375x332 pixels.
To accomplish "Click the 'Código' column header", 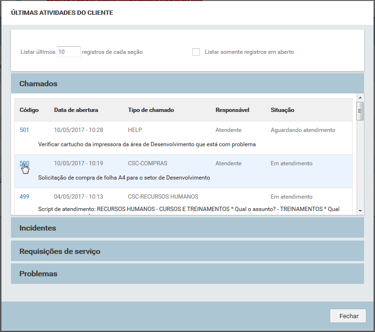I will 29,110.
